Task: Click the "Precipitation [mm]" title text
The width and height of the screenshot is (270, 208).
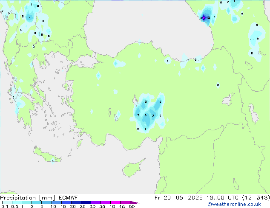Action: point(28,198)
